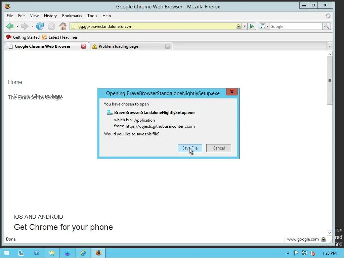Expand the address bar URL history dropdown
This screenshot has height=258, width=344.
click(x=245, y=26)
